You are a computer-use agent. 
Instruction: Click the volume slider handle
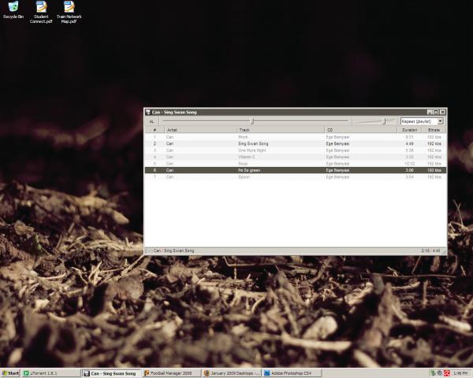pyautogui.click(x=385, y=121)
